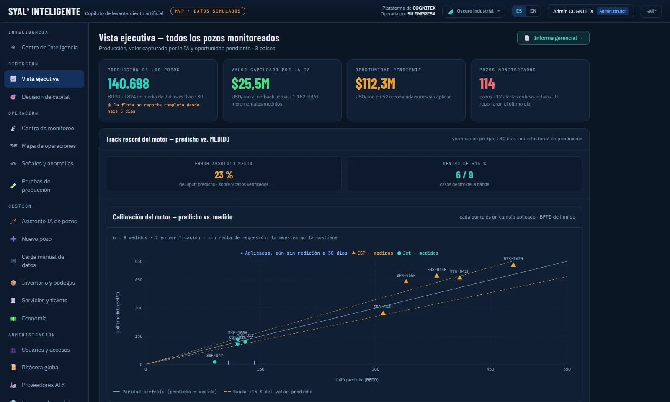The image size is (670, 402).
Task: Open Centro de Inteligencia icon in sidebar
Action: click(x=13, y=47)
